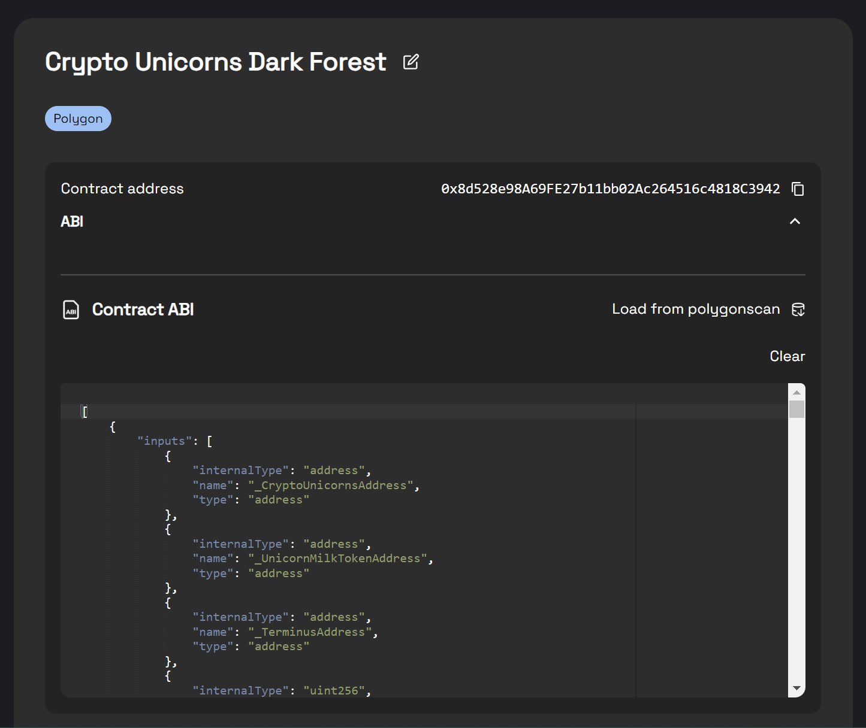Click the "_TerminusAddress" name value
This screenshot has width=866, height=728.
tap(310, 632)
